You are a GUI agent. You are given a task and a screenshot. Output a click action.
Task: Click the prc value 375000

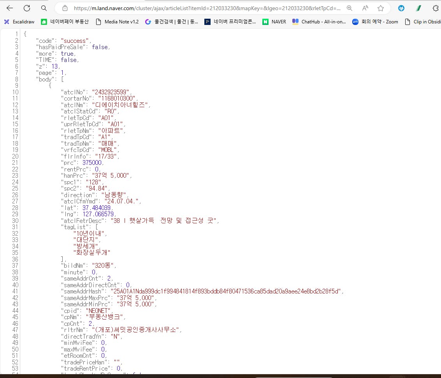click(x=92, y=163)
